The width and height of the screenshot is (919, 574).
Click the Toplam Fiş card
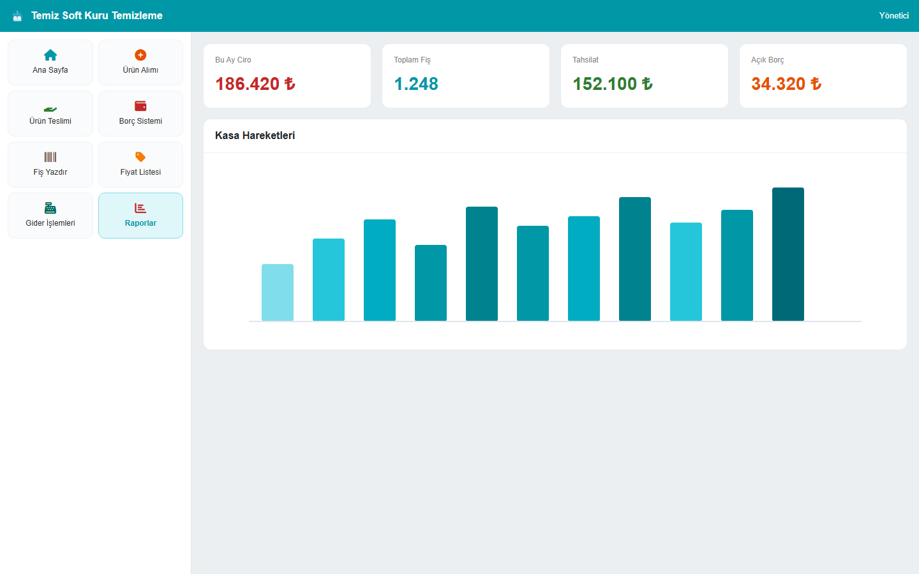coord(466,76)
